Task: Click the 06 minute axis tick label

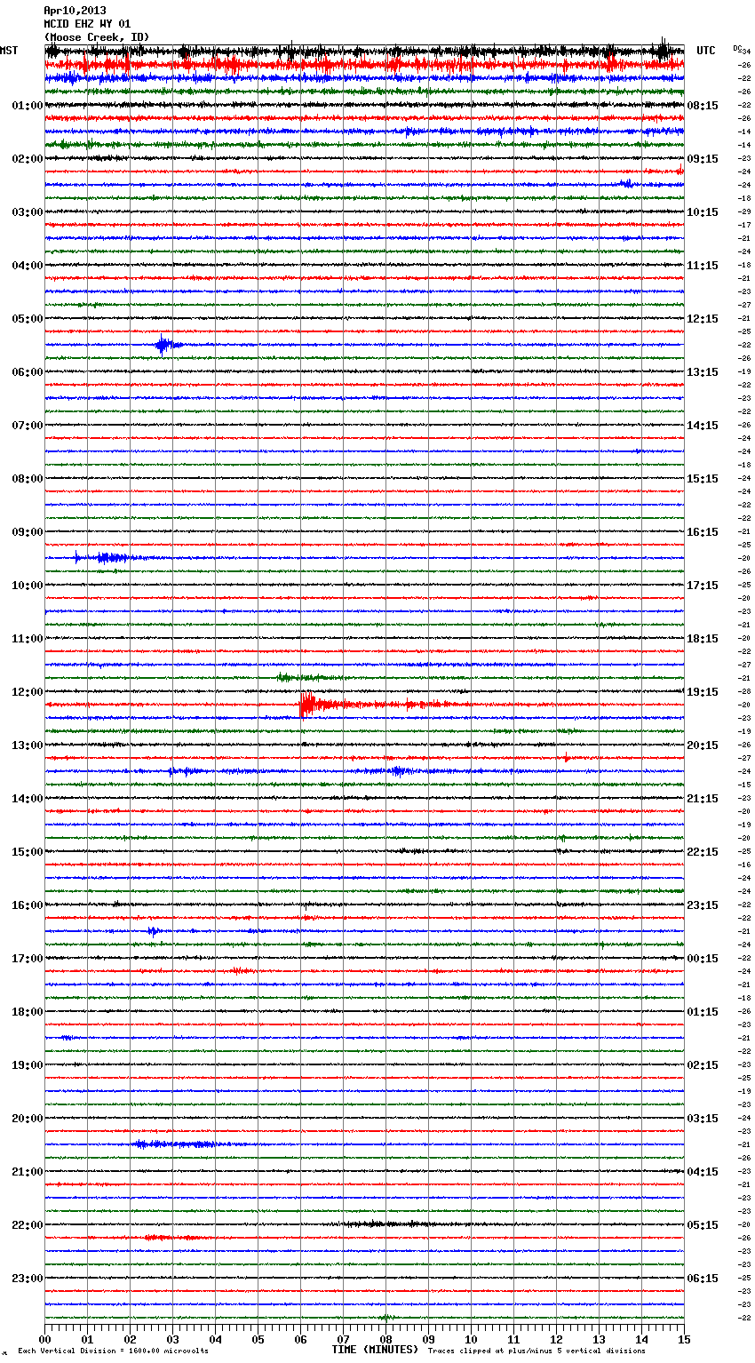Action: (x=300, y=1339)
